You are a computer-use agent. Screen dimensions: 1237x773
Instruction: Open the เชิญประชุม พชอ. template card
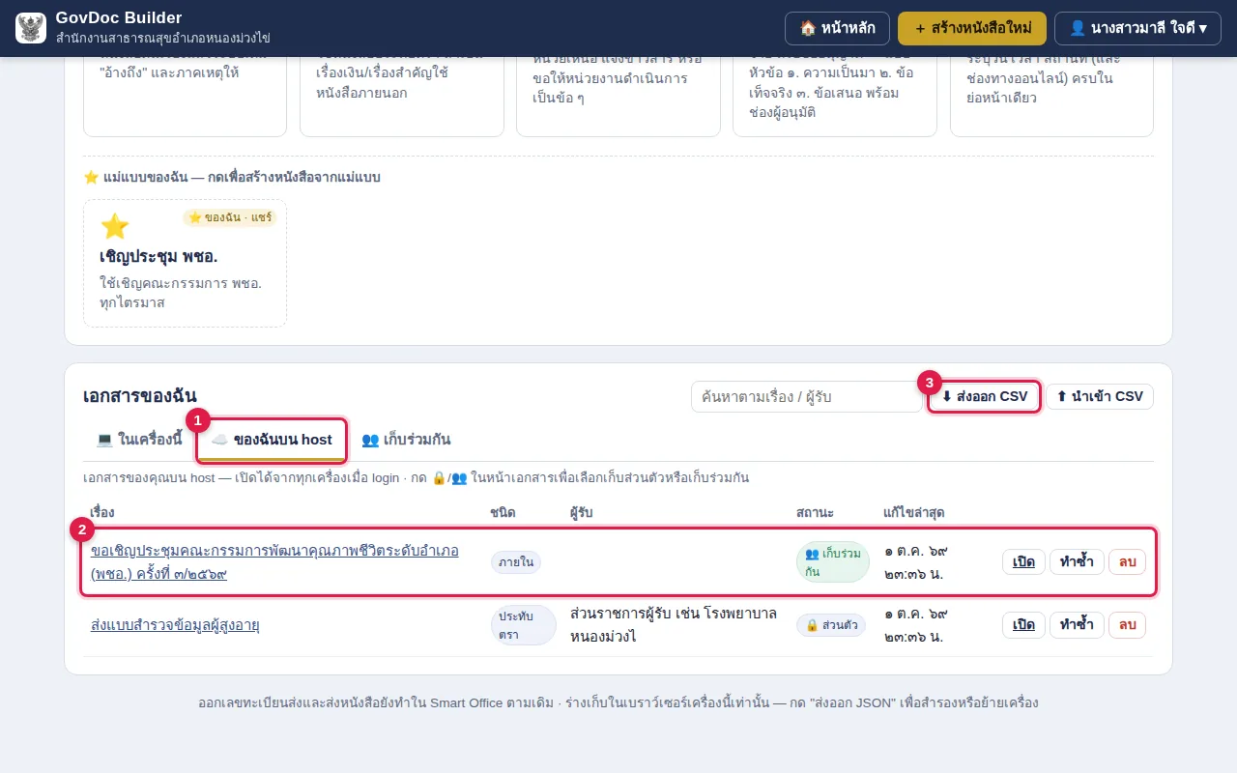pyautogui.click(x=185, y=263)
